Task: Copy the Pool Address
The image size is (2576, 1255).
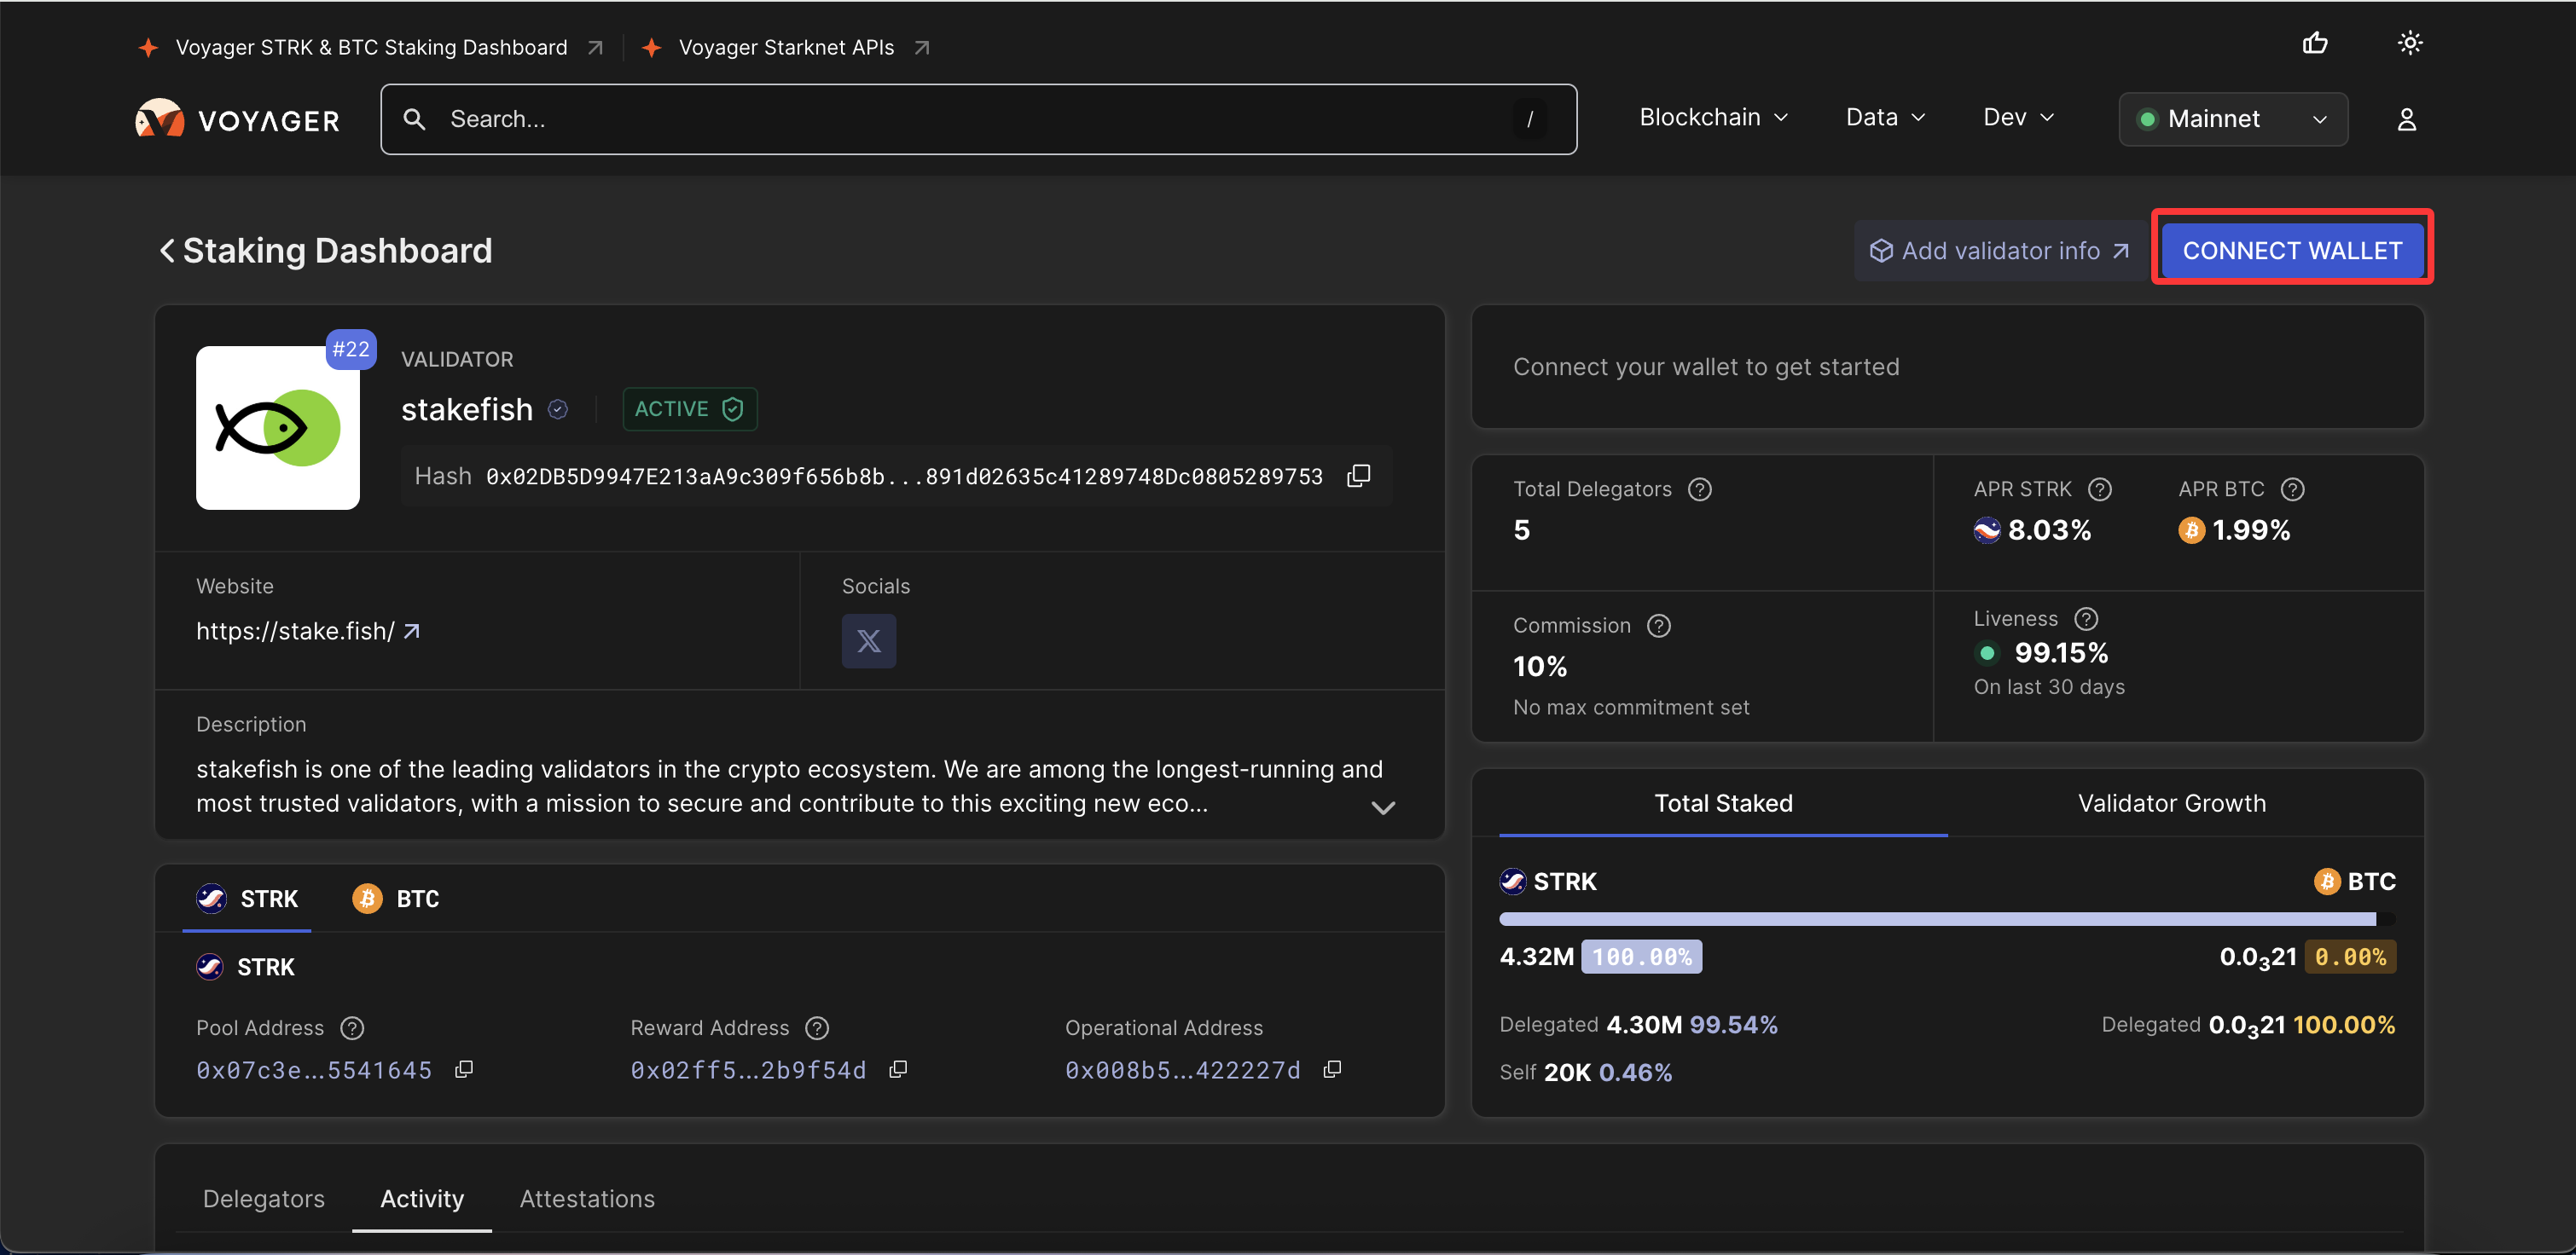Action: tap(464, 1069)
